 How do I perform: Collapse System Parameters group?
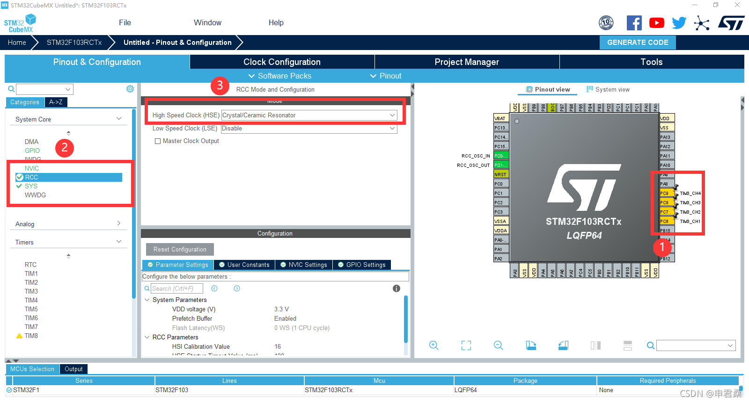coord(147,300)
